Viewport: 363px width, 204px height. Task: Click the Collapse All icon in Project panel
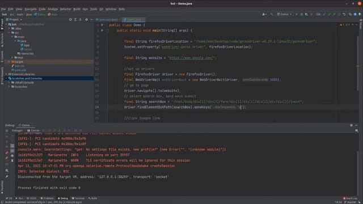point(81,20)
